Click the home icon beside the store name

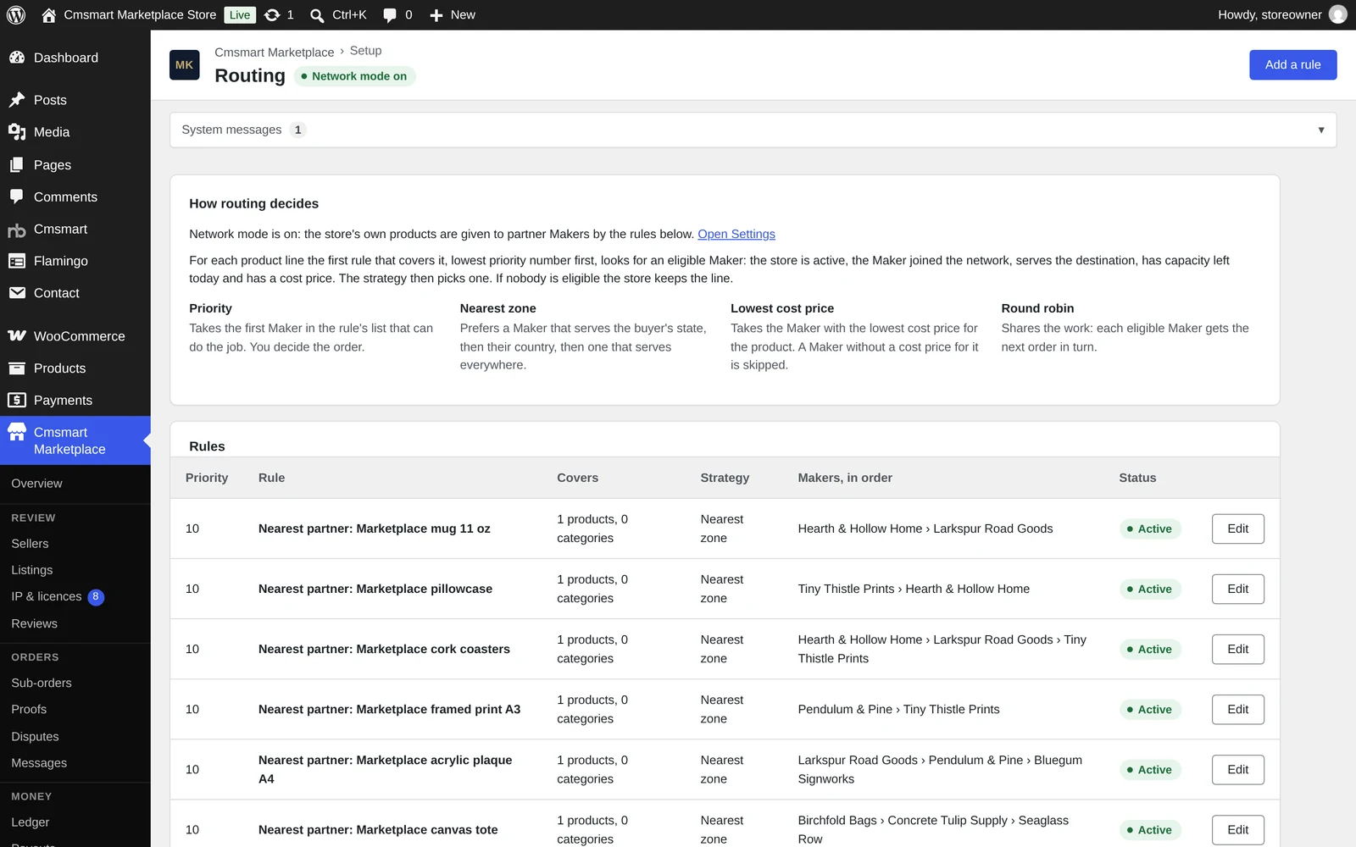49,15
